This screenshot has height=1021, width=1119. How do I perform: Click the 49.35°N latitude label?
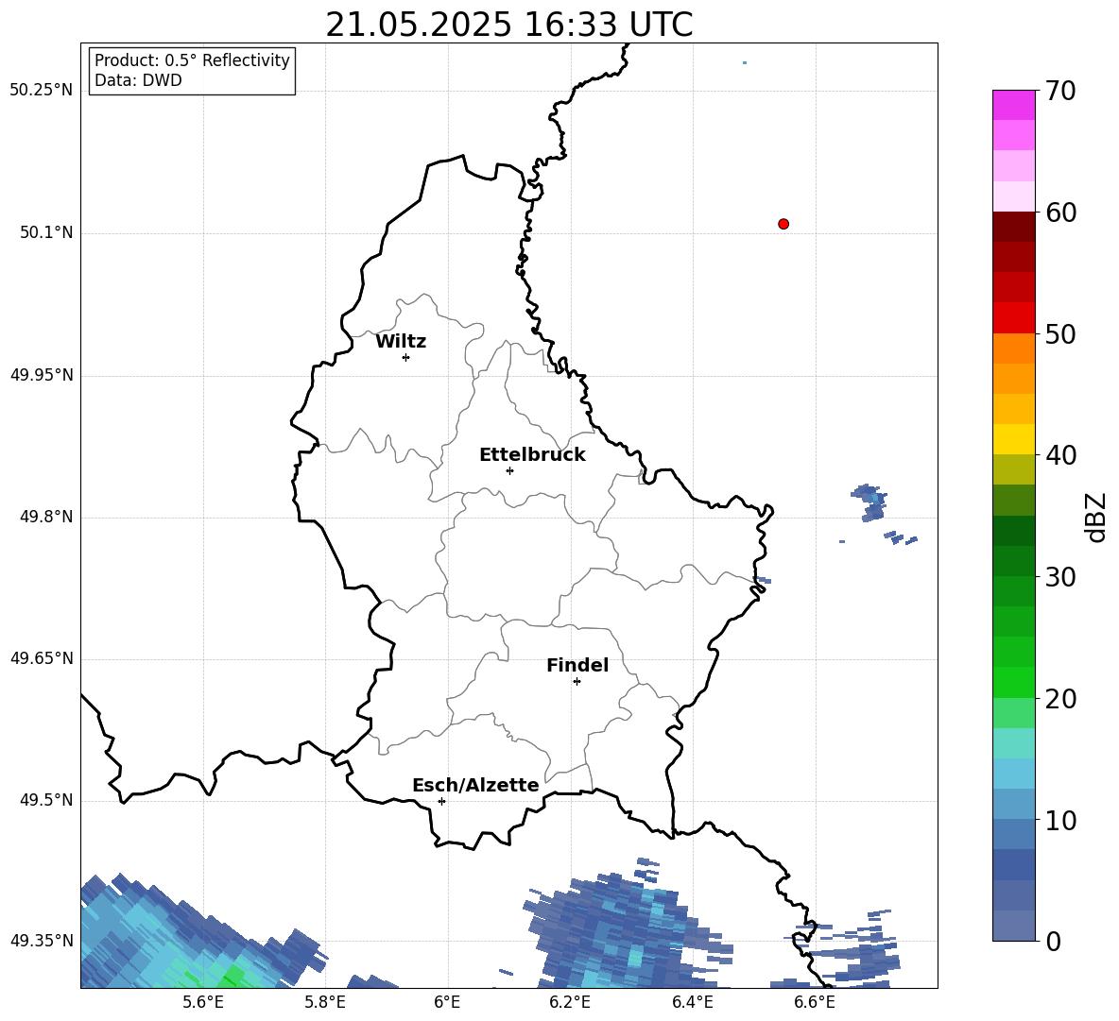point(42,941)
